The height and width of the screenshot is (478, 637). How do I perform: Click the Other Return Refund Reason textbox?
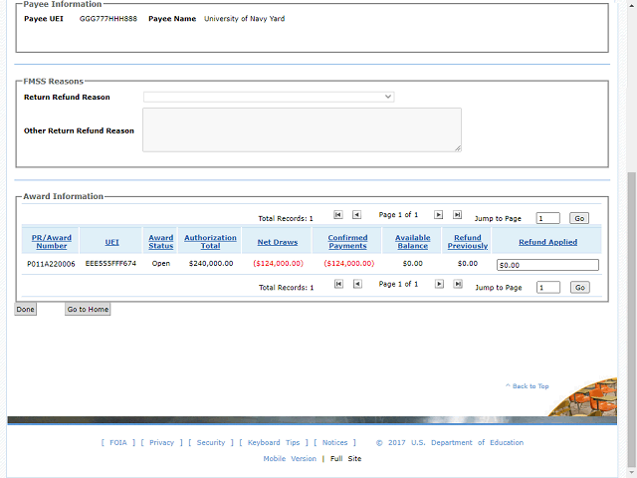[302, 130]
